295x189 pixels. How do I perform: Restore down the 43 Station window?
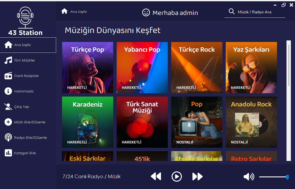[x=283, y=5]
